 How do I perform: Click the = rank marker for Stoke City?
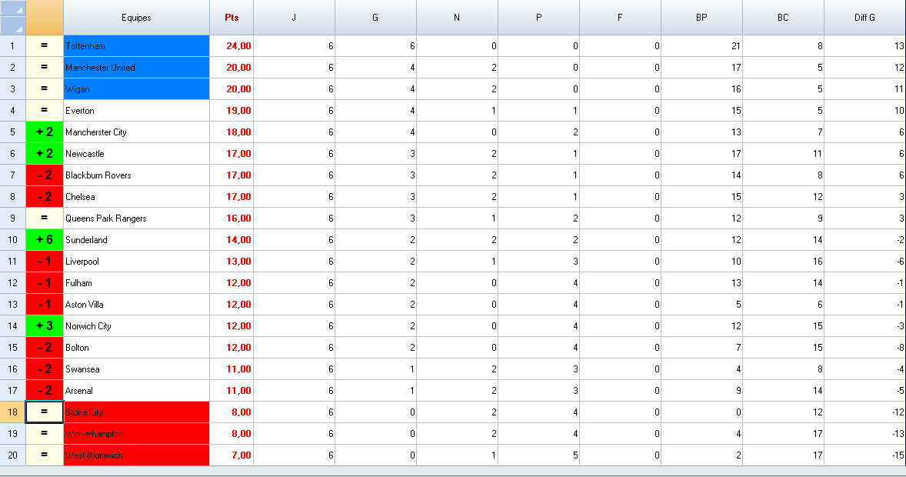tap(45, 412)
